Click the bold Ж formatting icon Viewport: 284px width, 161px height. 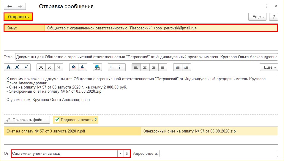[x=41, y=67]
